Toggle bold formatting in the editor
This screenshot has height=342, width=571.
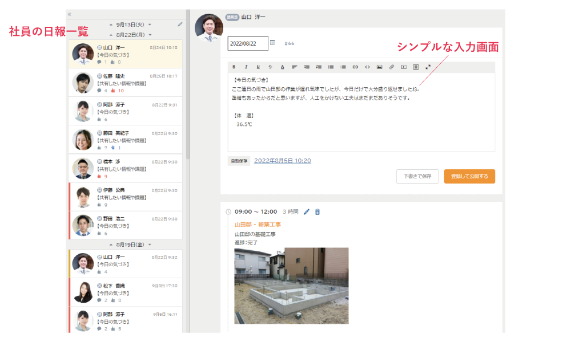[x=234, y=67]
